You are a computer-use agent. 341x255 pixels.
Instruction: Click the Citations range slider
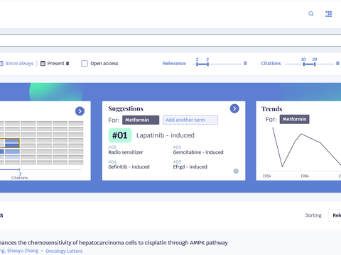(x=310, y=64)
